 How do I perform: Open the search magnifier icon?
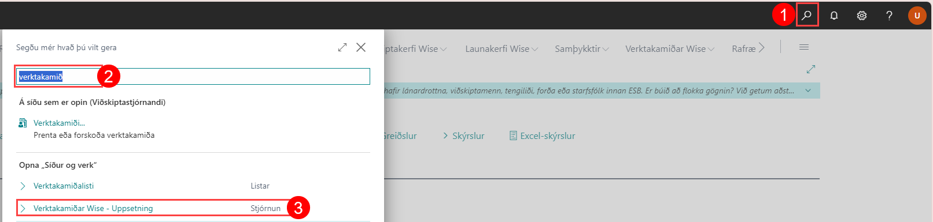click(x=807, y=16)
